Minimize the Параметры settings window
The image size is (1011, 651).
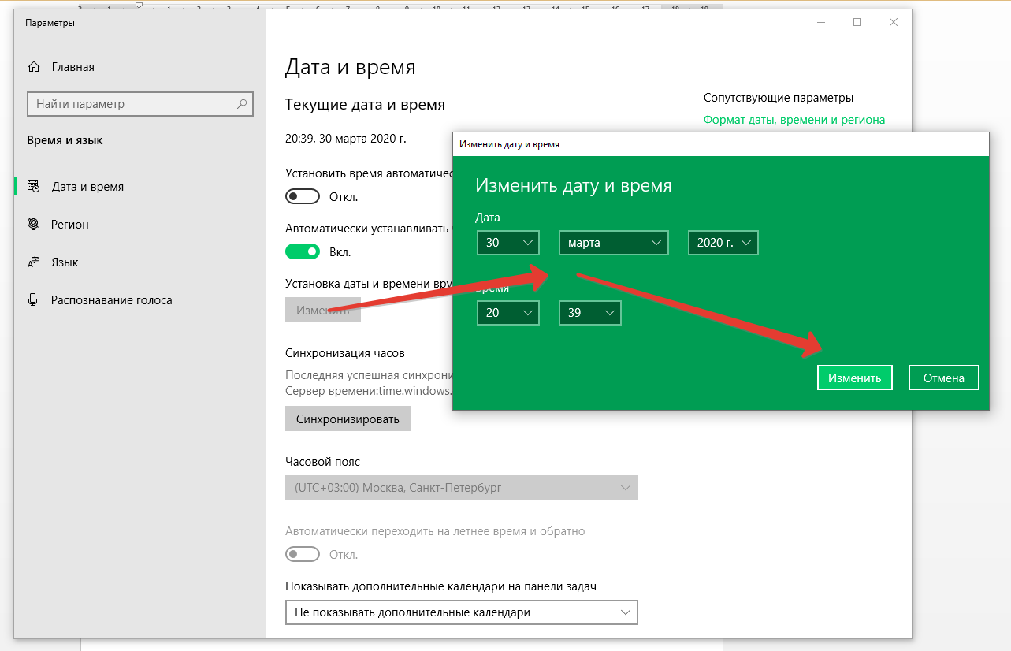[x=822, y=23]
